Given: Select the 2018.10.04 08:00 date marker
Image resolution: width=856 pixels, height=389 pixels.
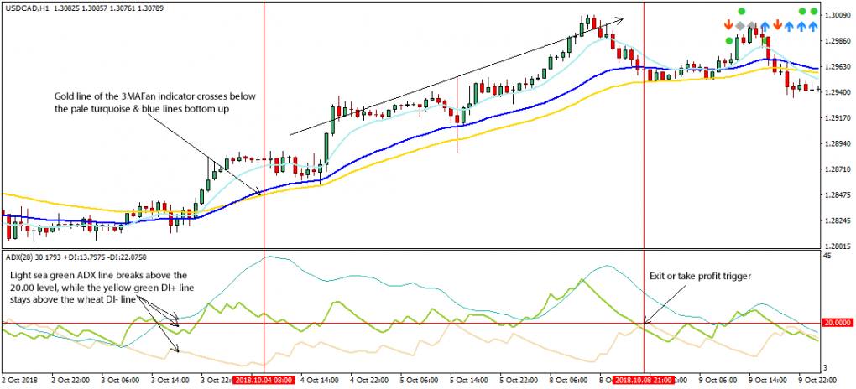Looking at the screenshot, I should (264, 380).
